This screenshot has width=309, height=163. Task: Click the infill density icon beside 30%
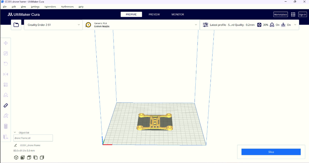259,25
